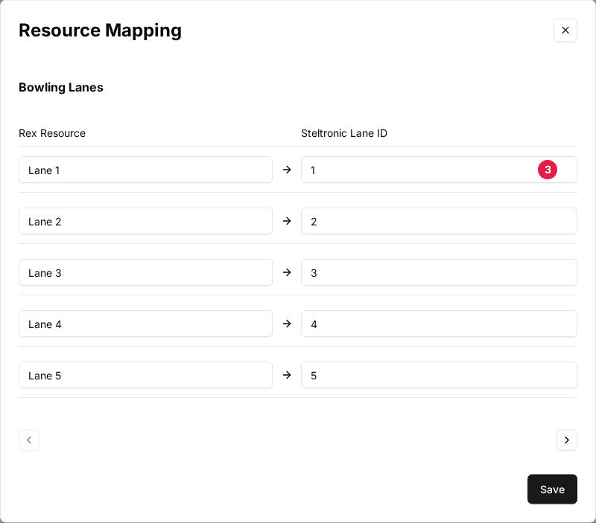
Task: Edit Steltronic Lane ID value 2
Action: 439,221
